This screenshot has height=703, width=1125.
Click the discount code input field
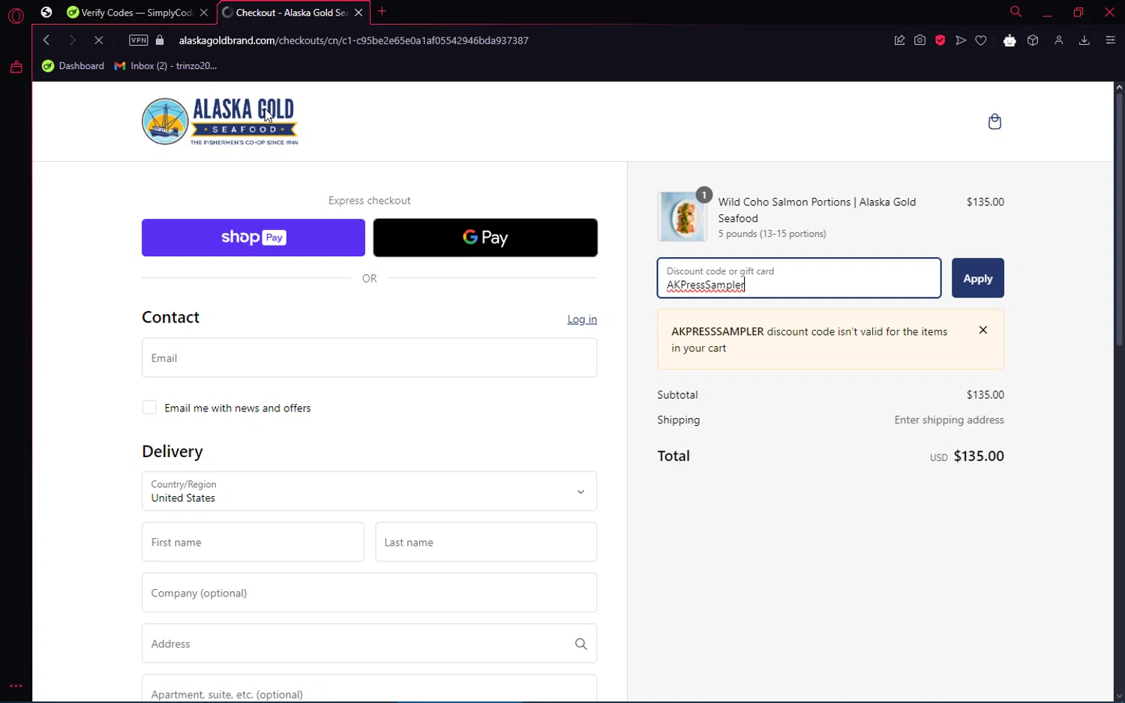click(799, 278)
